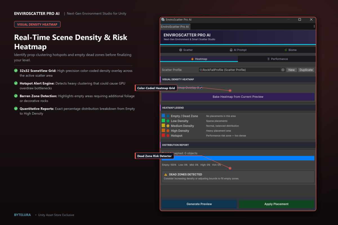The image size is (338, 225).
Task: Switch to the Performance tab
Action: [x=277, y=59]
